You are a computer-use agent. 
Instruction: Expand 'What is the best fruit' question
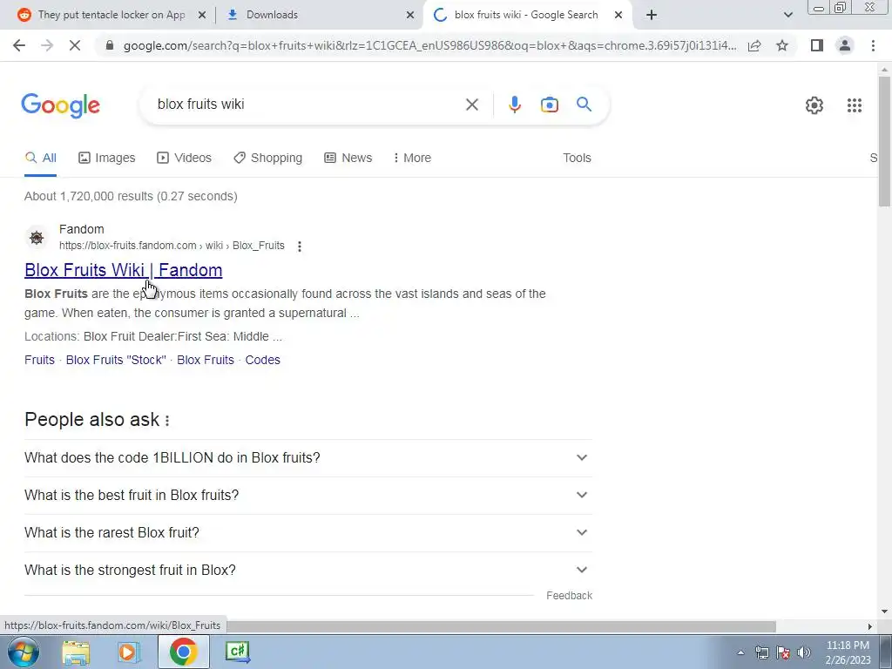point(307,496)
